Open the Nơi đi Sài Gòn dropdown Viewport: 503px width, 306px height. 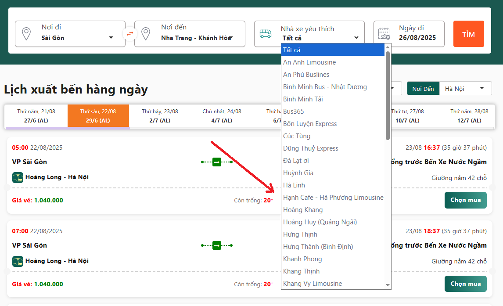[x=70, y=34]
